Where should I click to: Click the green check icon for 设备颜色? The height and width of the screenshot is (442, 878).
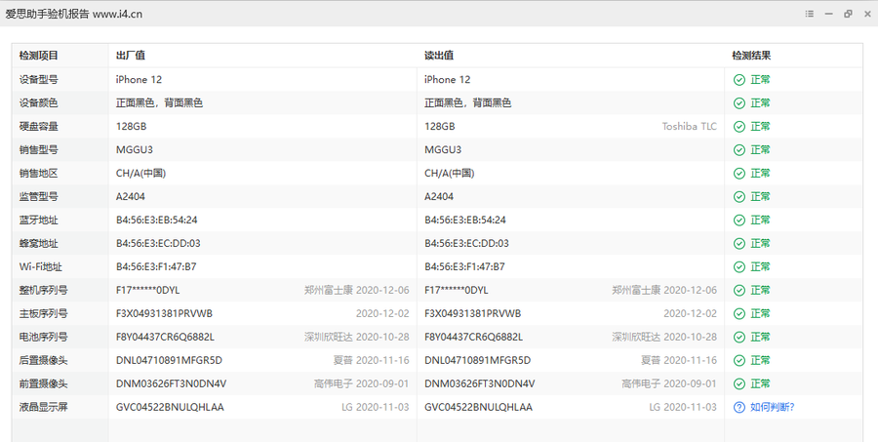tap(739, 103)
